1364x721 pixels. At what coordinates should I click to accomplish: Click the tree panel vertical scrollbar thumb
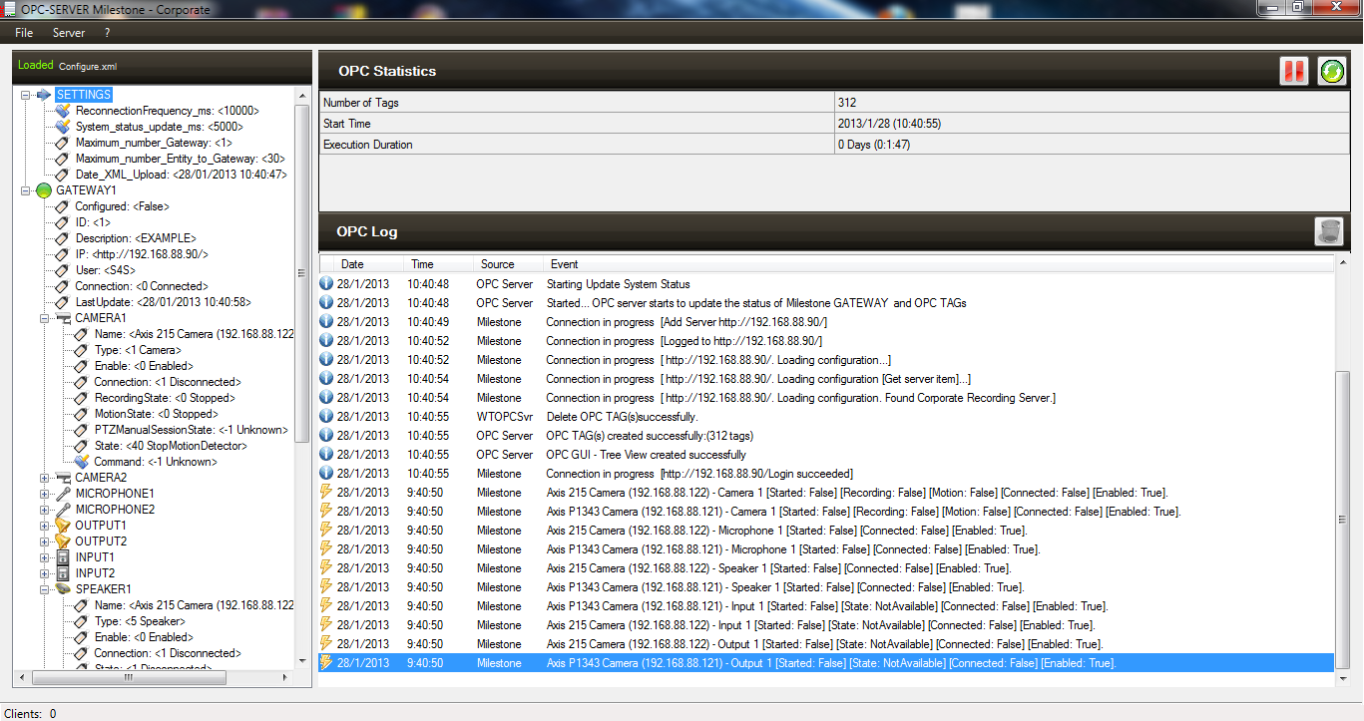[303, 273]
